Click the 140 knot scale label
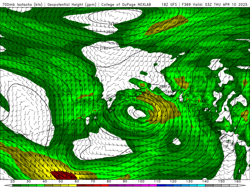250x187 pixels. click(205, 181)
